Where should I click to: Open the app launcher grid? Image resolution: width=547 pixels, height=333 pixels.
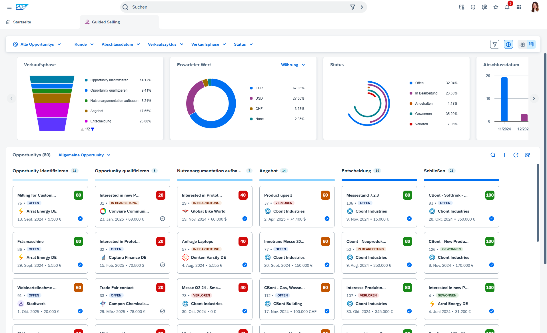point(519,7)
